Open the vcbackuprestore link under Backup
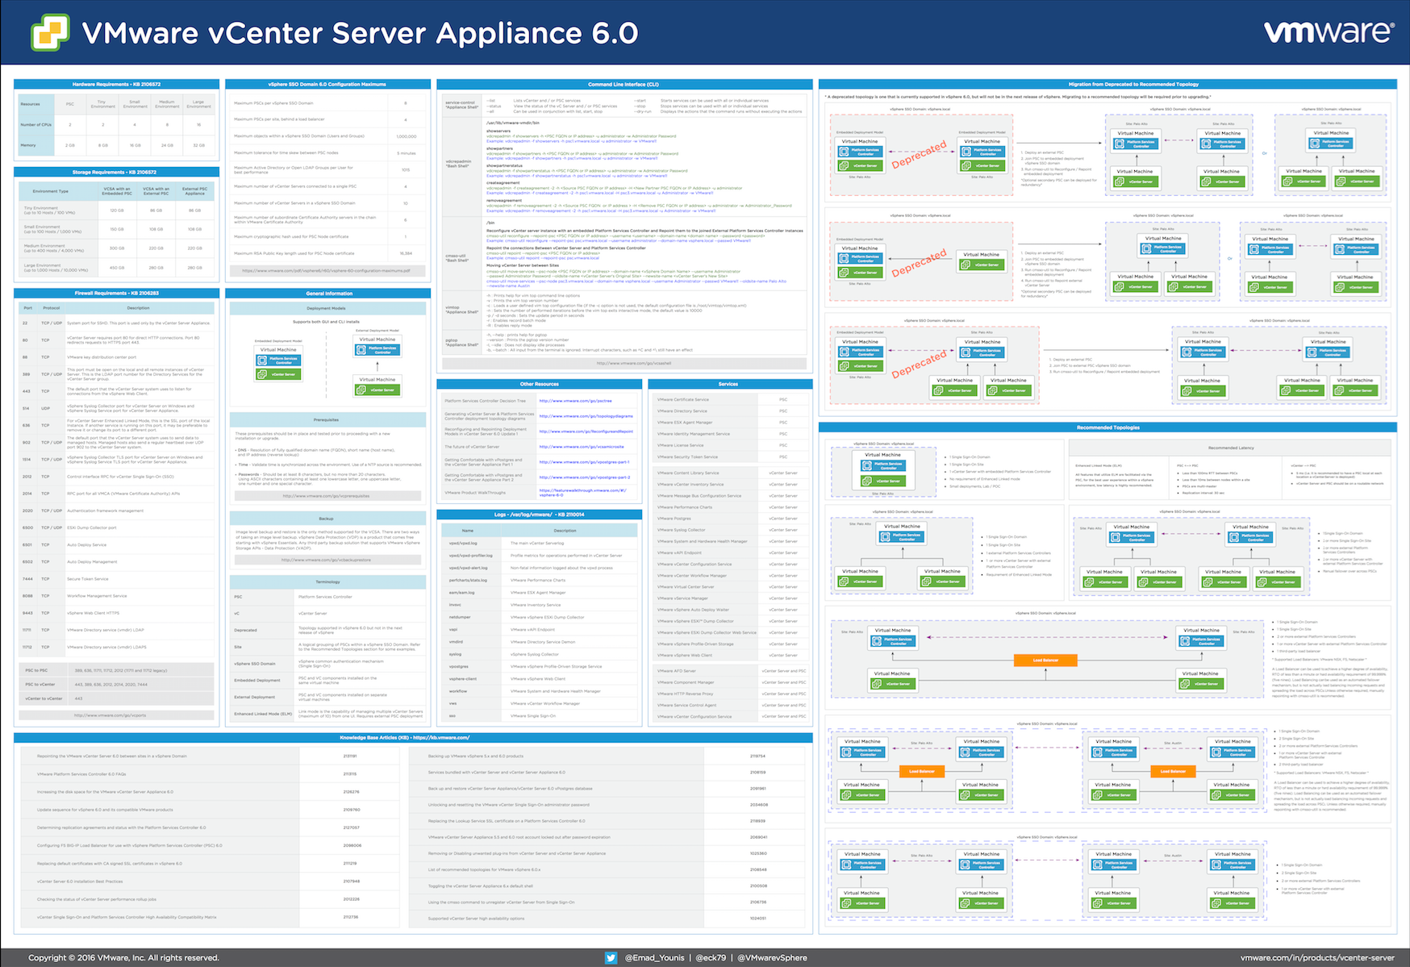 click(x=327, y=560)
